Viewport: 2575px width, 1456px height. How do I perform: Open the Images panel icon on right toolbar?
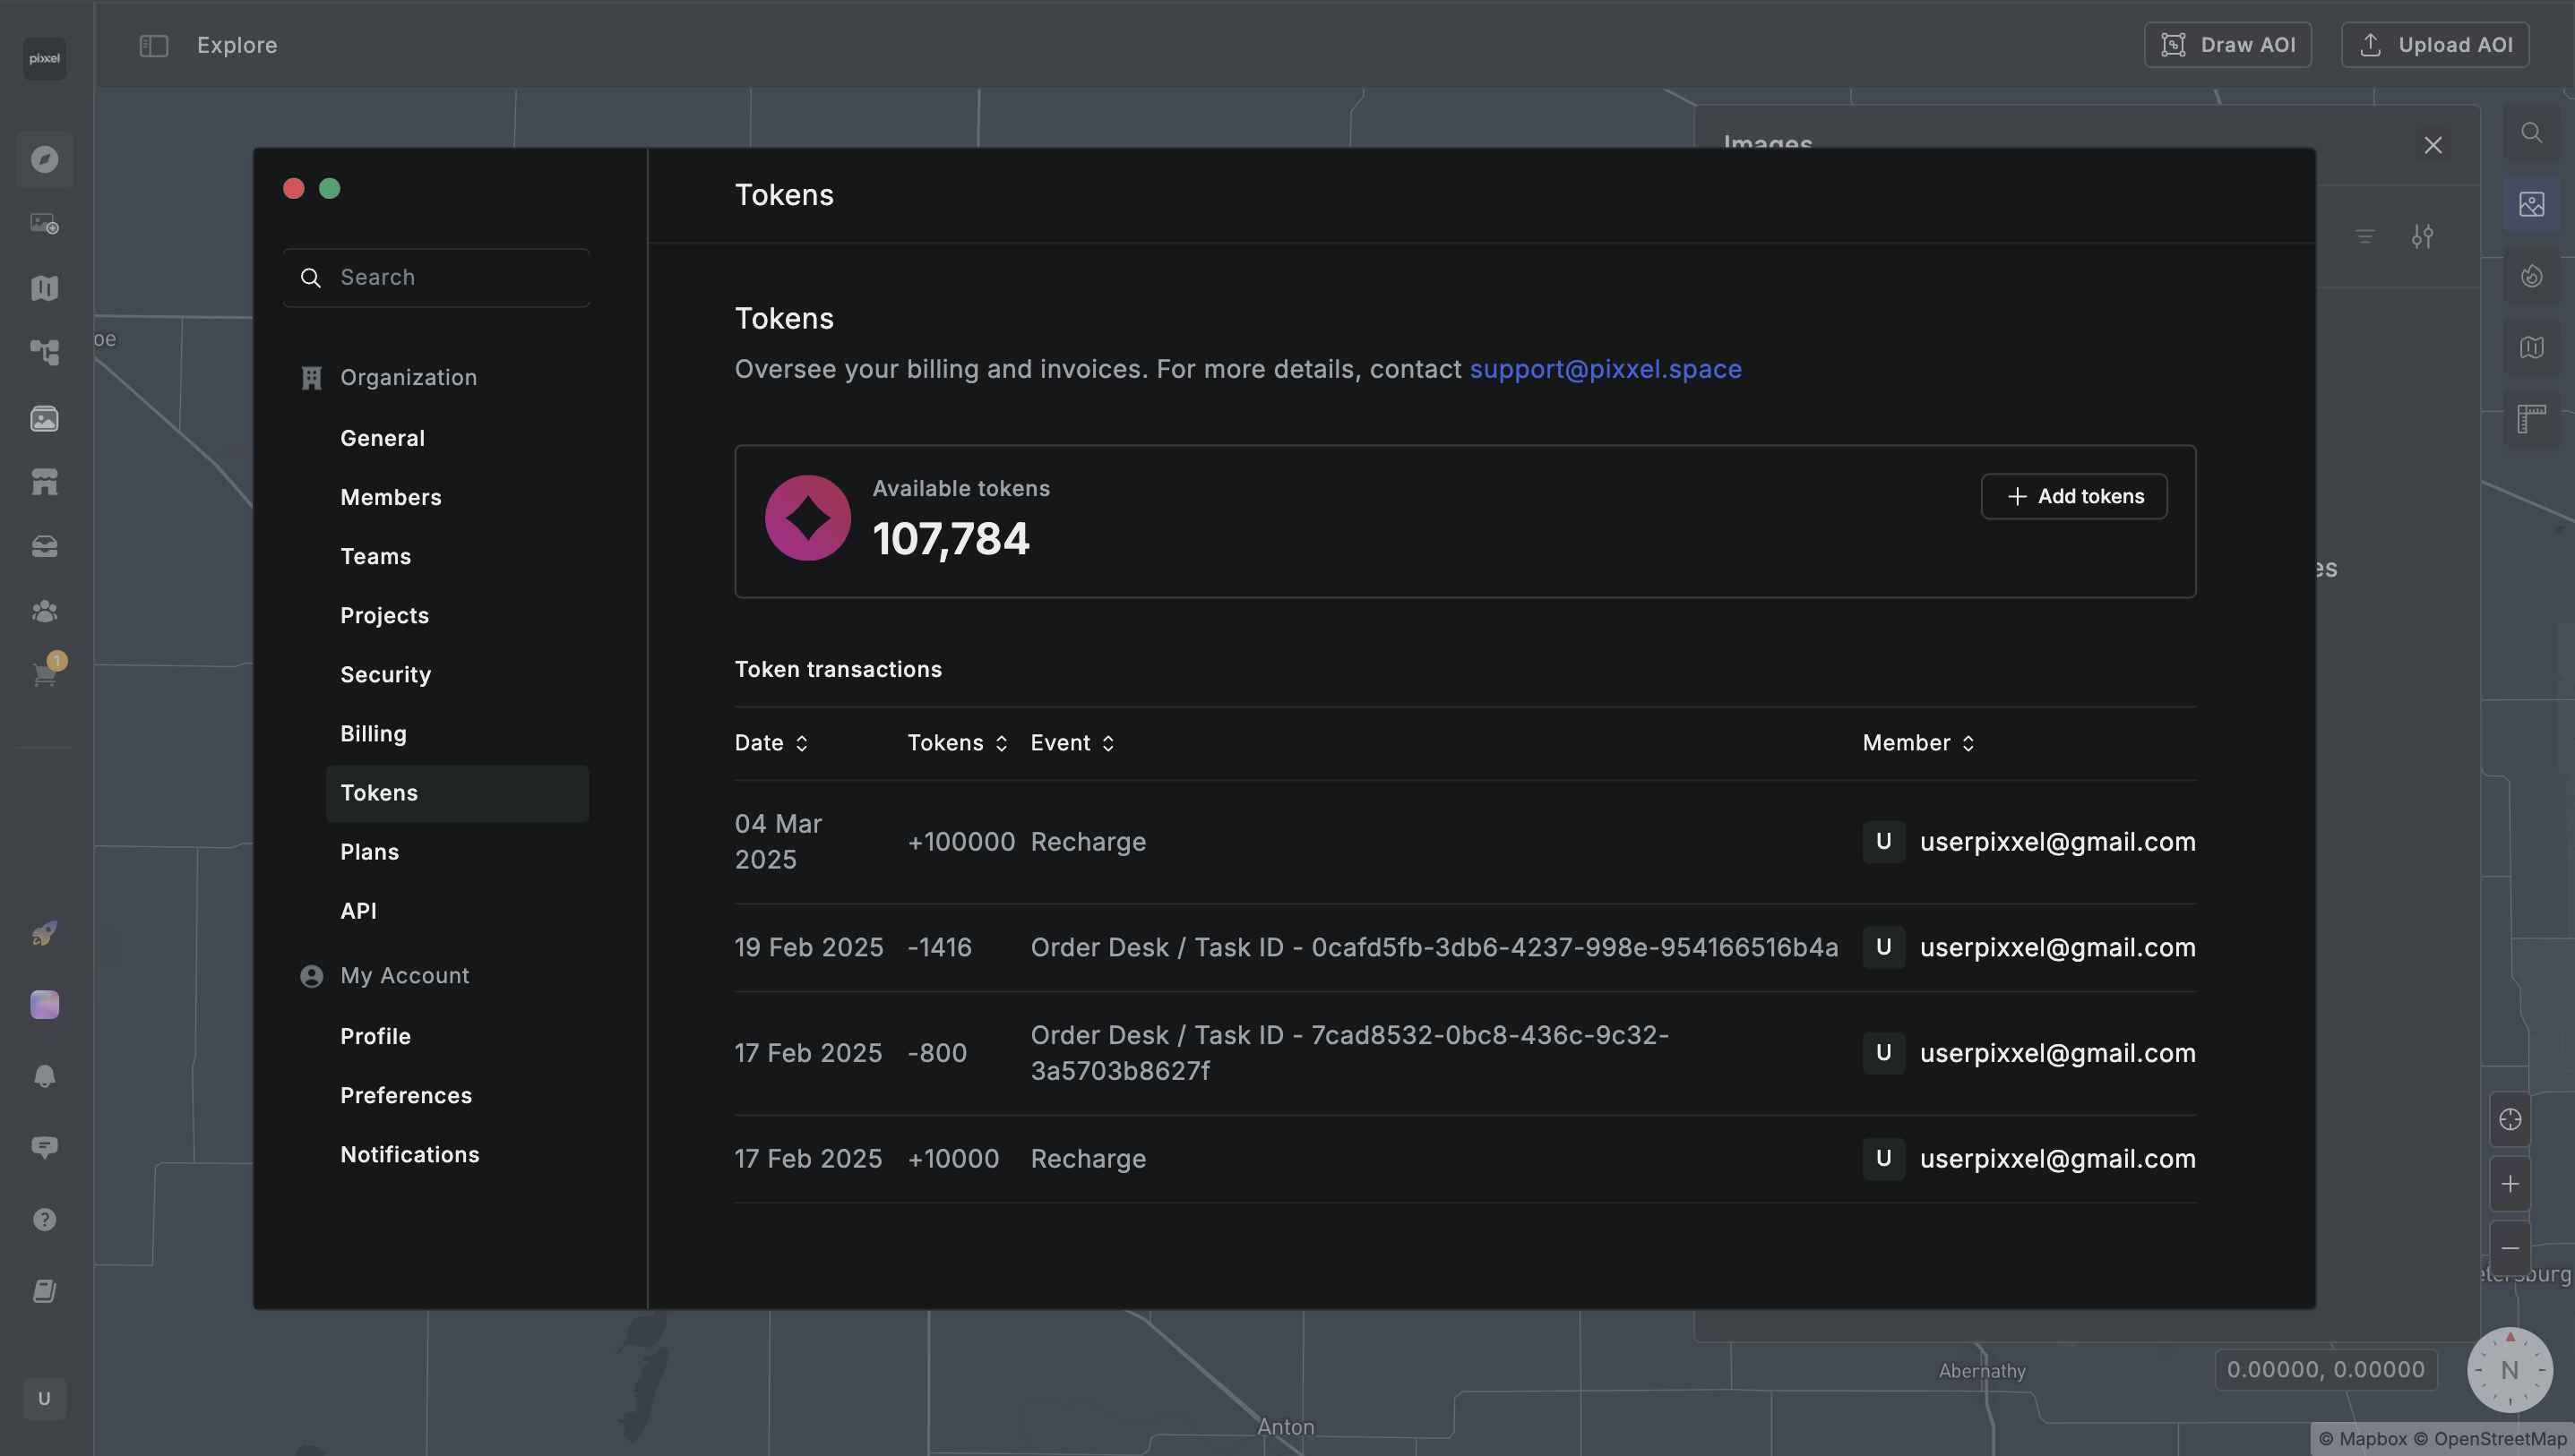click(2531, 204)
